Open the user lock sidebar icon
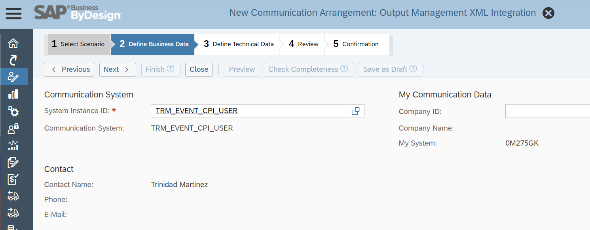 pyautogui.click(x=13, y=128)
